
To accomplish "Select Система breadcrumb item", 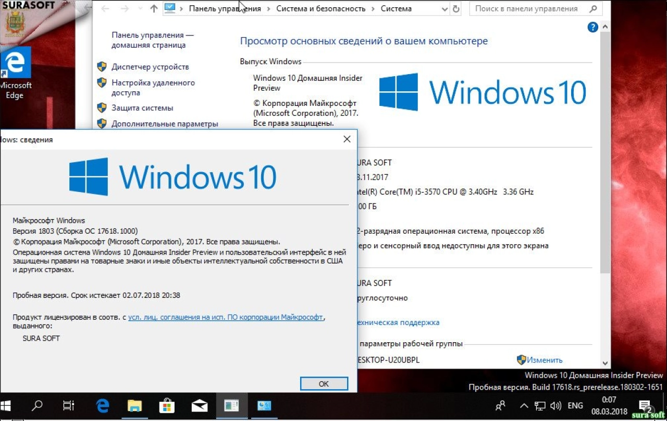I will tap(396, 9).
